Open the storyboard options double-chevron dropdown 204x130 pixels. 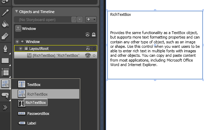tap(74, 20)
